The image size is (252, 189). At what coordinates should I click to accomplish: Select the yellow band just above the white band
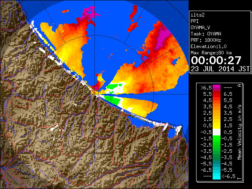pos(217,126)
